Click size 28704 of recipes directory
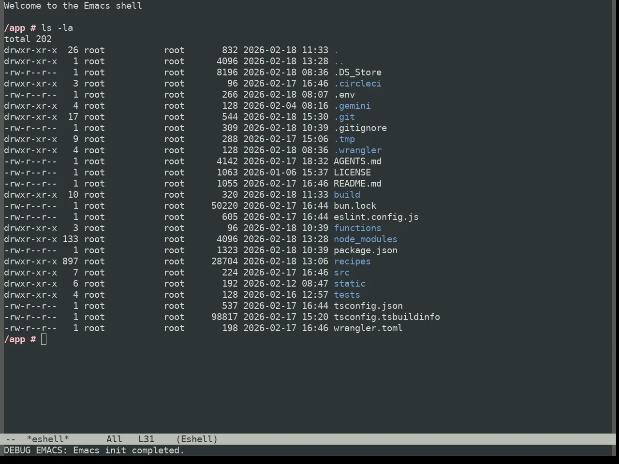This screenshot has height=464, width=619. pos(224,261)
